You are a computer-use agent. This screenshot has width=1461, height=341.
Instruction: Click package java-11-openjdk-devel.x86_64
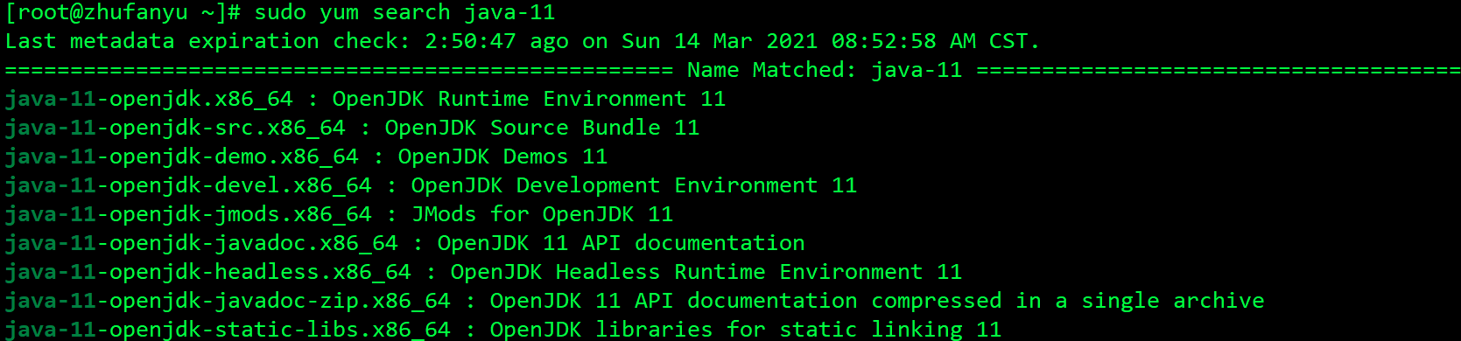[x=188, y=186]
